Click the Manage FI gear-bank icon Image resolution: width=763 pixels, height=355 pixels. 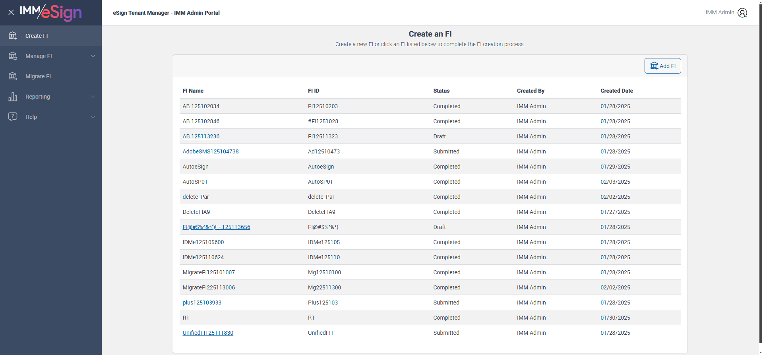pyautogui.click(x=13, y=56)
